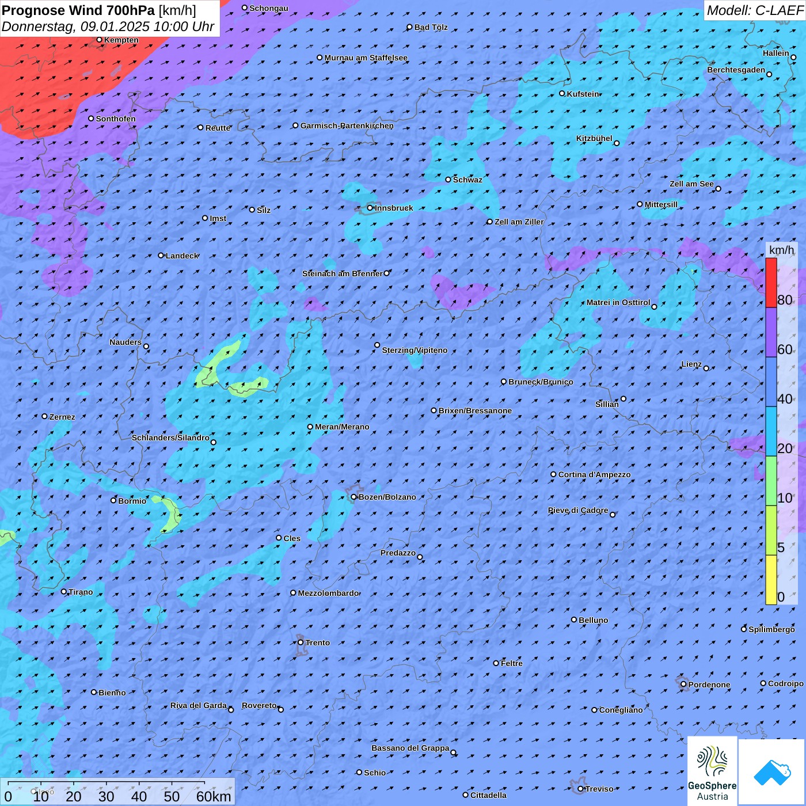The image size is (806, 806).
Task: Click the 'Zernez' label
Action: [x=62, y=417]
